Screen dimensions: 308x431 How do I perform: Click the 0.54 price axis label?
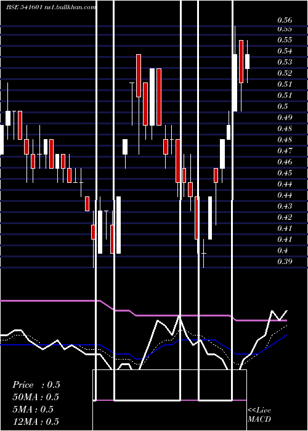(285, 51)
